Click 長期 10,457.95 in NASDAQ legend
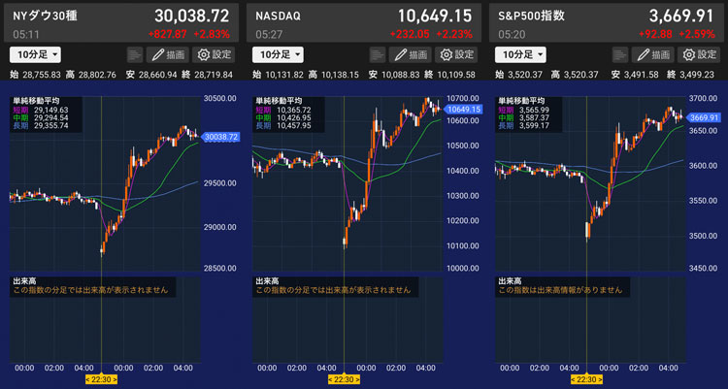Image resolution: width=728 pixels, height=389 pixels. click(x=283, y=126)
